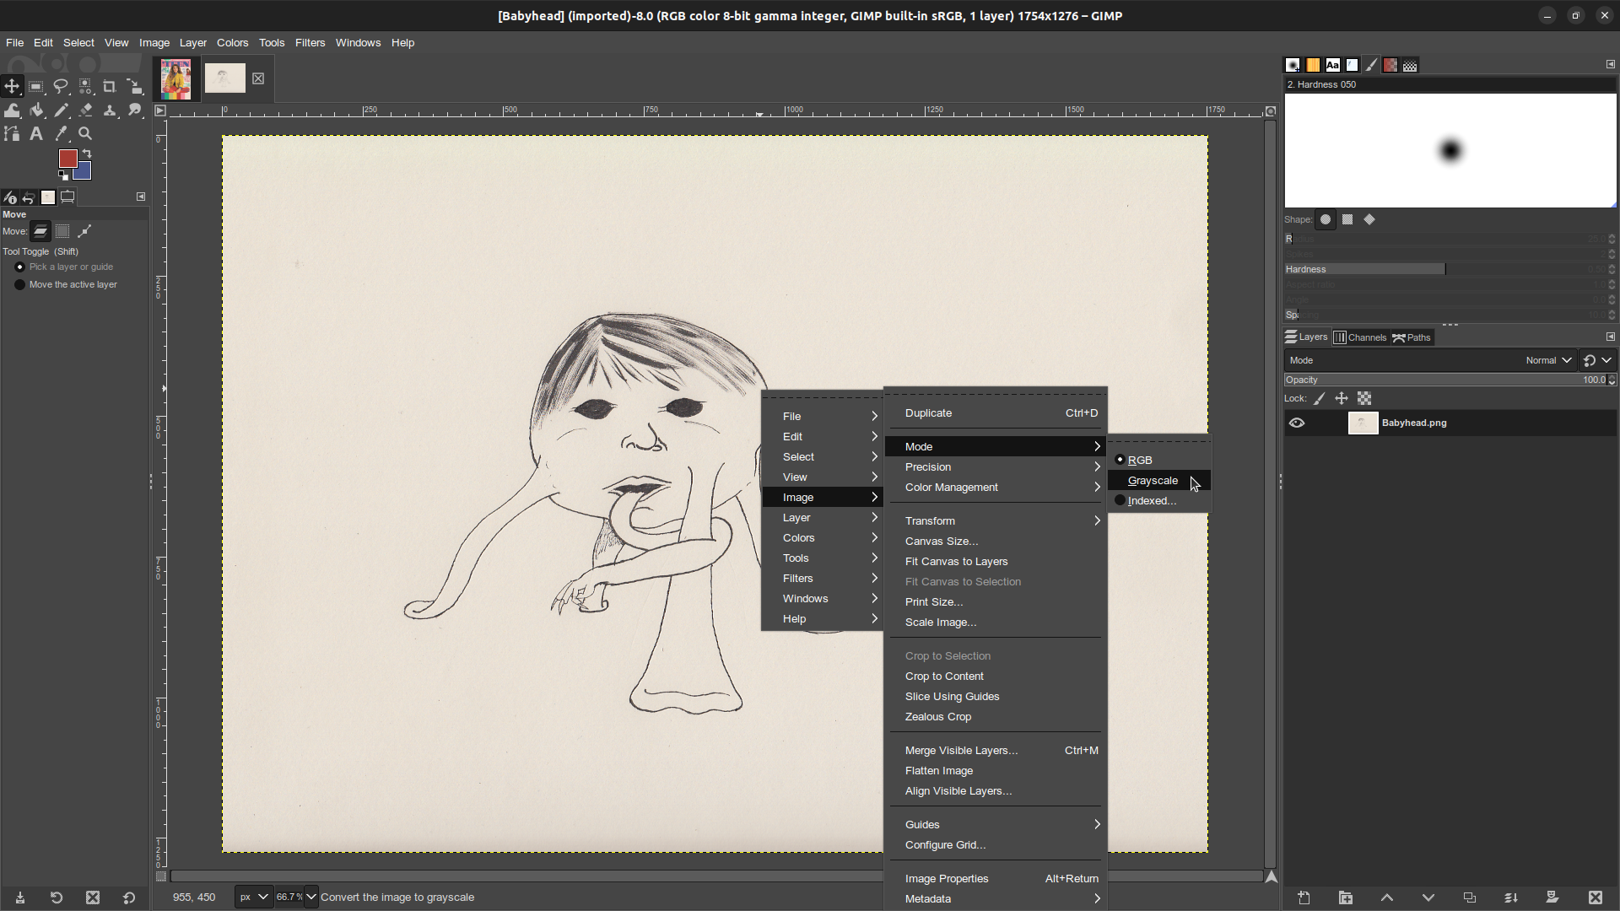Create a new layer

click(1304, 898)
